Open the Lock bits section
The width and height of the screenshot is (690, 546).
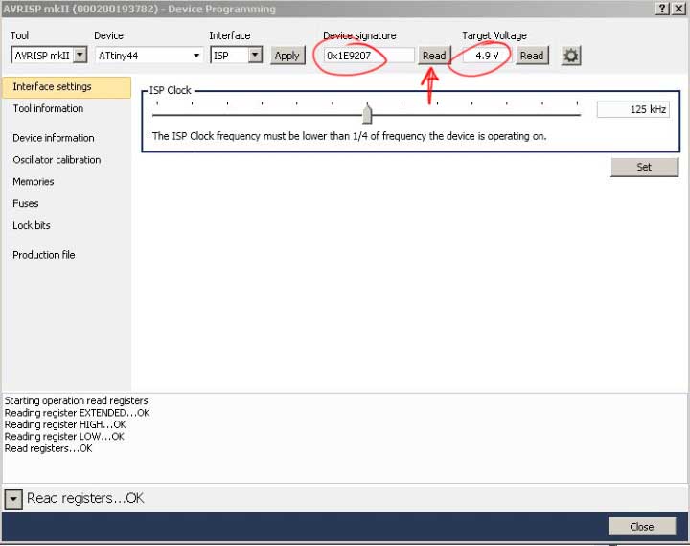(x=32, y=225)
